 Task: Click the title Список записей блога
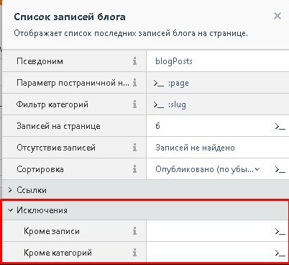point(70,17)
